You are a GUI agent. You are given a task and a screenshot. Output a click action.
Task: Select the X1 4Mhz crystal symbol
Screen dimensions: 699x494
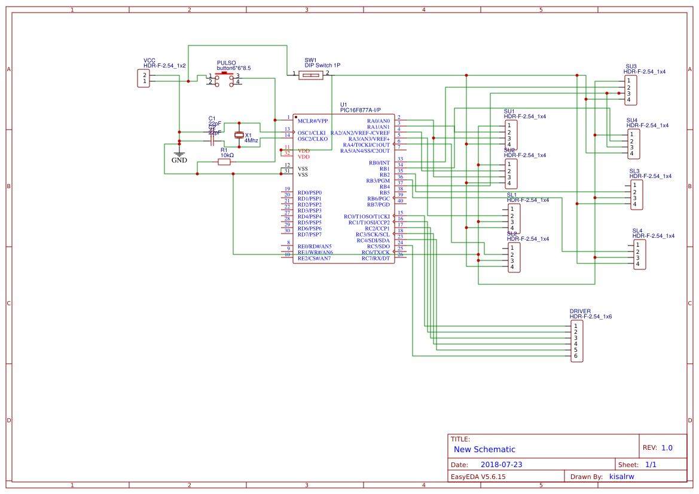(239, 136)
